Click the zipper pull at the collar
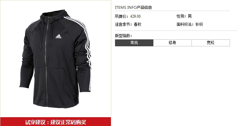Image resolution: width=237 pixels, height=126 pixels. (x=49, y=19)
